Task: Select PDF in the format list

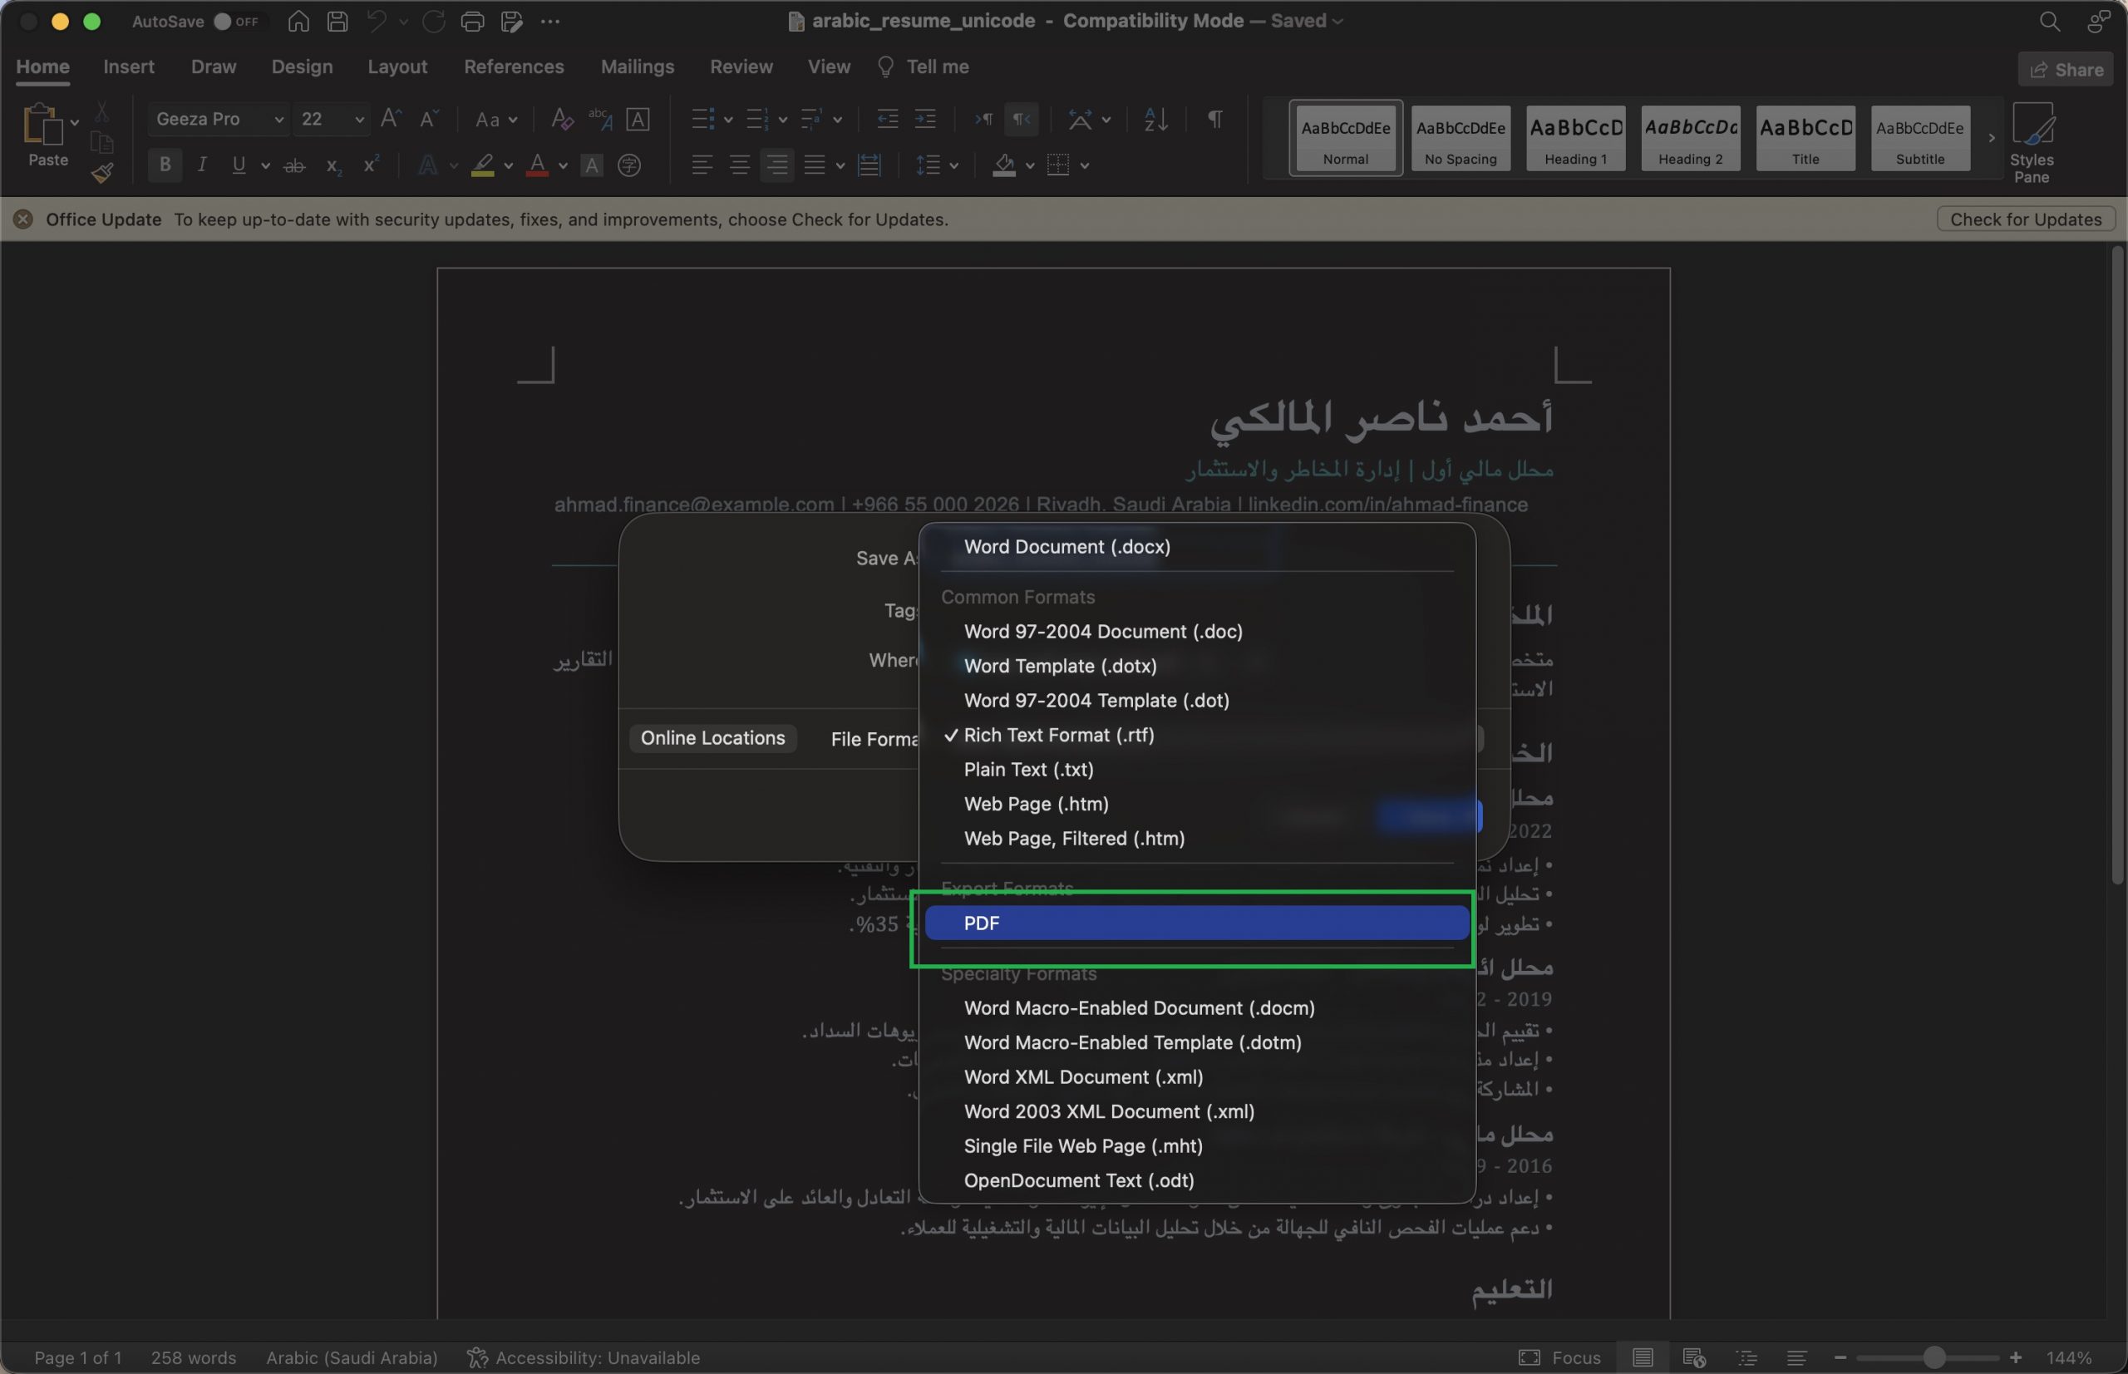Action: pos(1196,923)
